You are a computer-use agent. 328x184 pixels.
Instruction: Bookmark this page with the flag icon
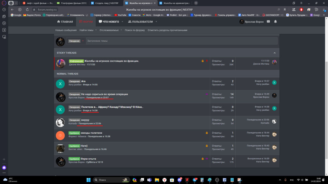285,10
